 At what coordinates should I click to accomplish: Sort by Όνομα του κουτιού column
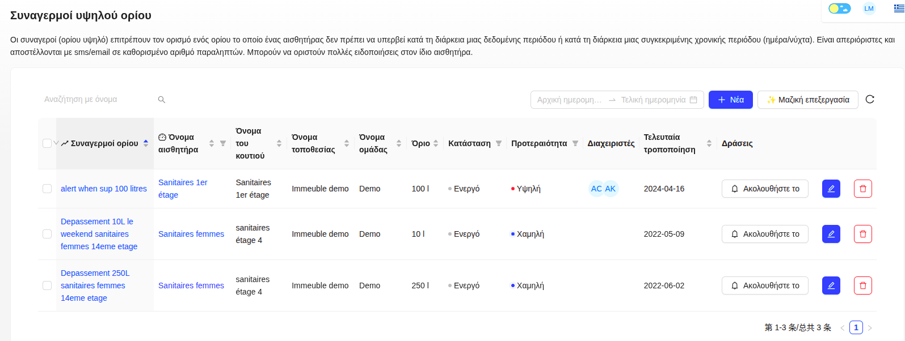click(279, 143)
